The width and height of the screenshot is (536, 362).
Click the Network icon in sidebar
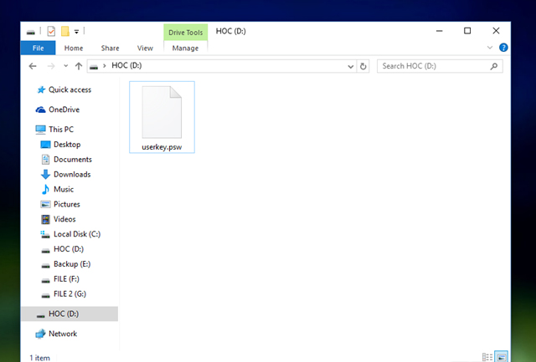pos(40,334)
